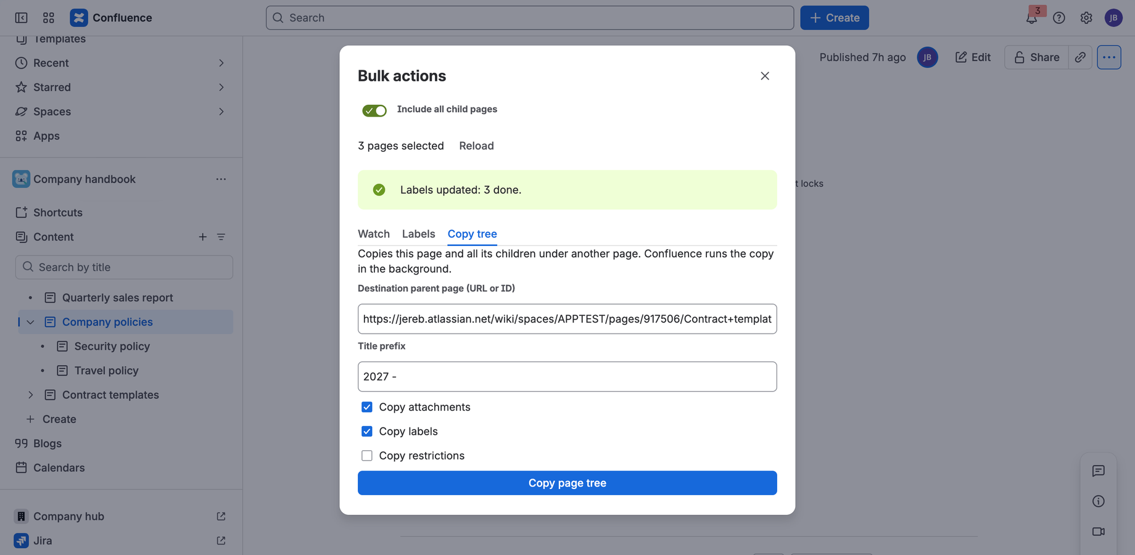Click the Create button in top bar
Viewport: 1135px width, 555px height.
pyautogui.click(x=835, y=18)
